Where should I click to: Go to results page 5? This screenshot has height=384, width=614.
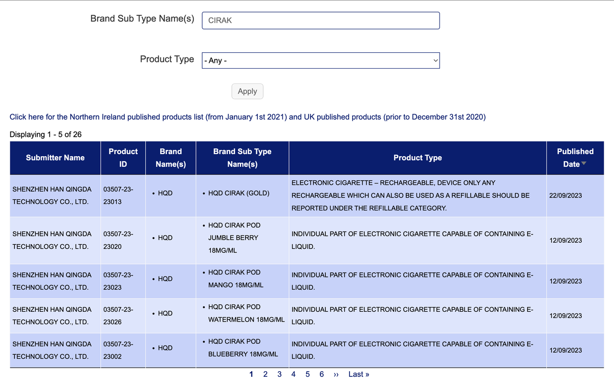click(x=308, y=374)
